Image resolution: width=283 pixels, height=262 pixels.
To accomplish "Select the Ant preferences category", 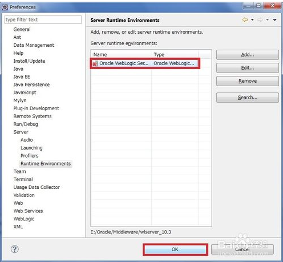I will [17, 37].
